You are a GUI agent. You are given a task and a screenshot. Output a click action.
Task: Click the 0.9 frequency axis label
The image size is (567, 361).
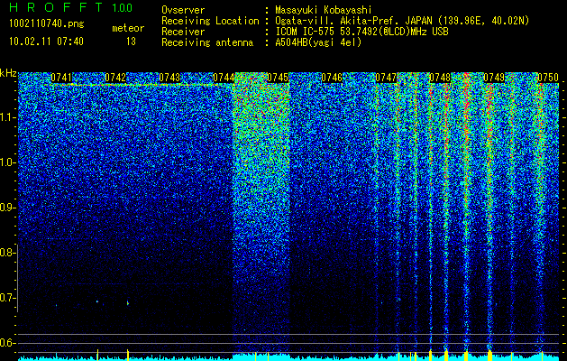7,208
